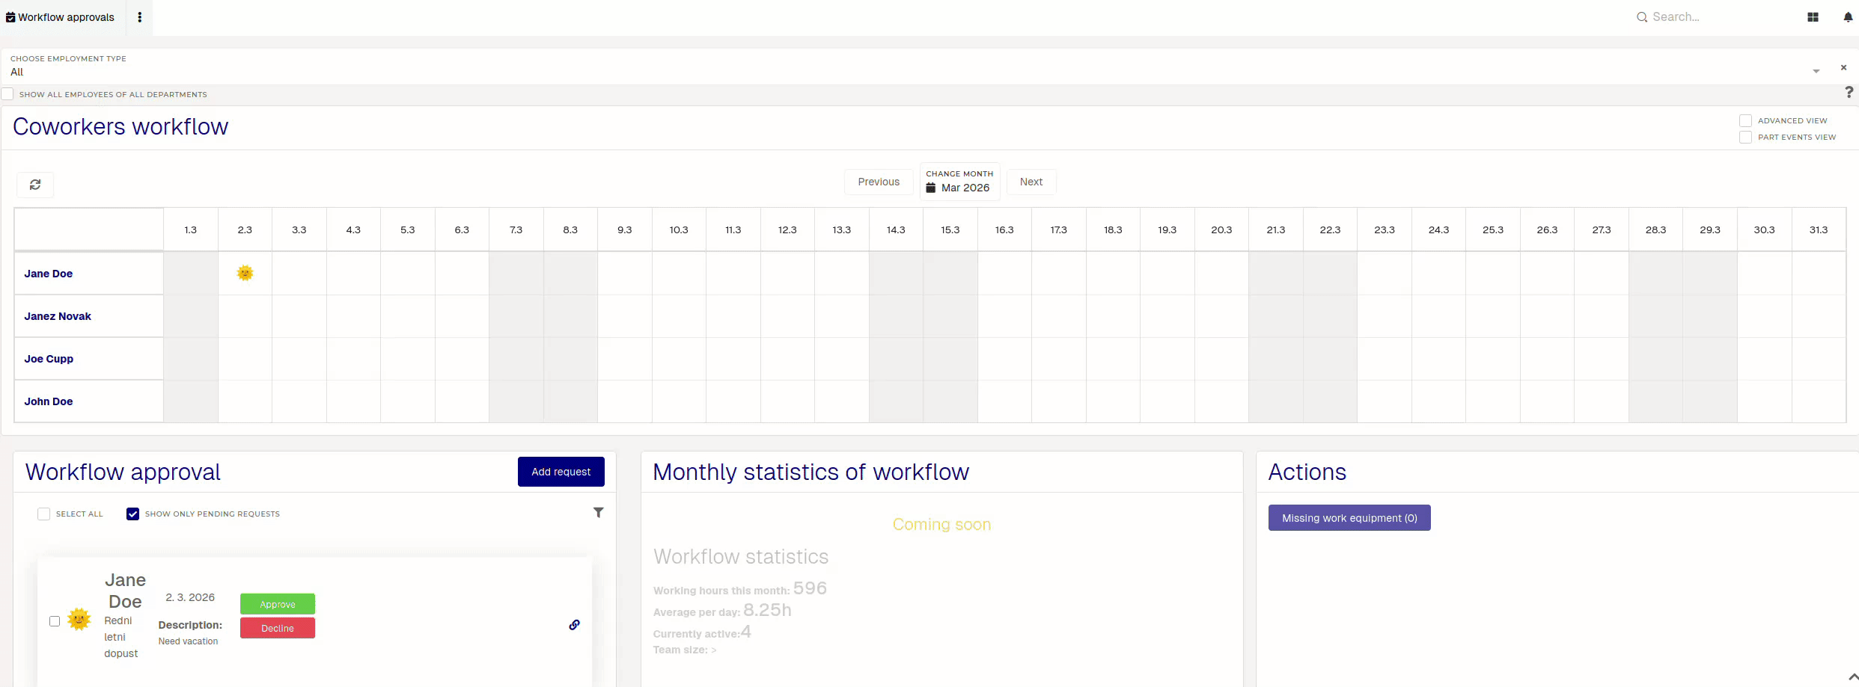Click the refresh icon above the calendar

35,185
